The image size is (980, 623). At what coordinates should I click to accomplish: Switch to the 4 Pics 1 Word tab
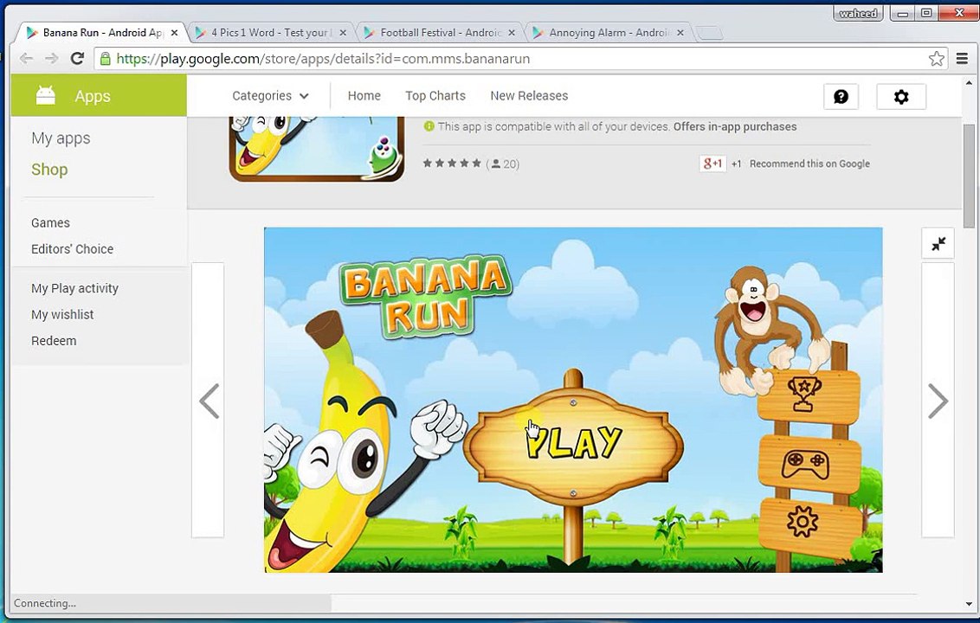point(270,33)
